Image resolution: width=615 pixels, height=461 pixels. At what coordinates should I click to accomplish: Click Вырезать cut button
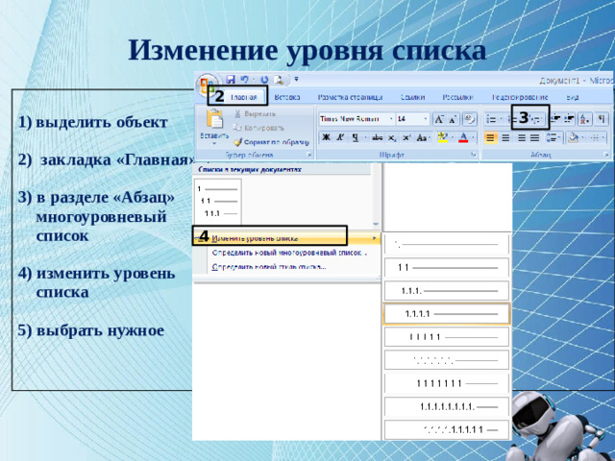255,113
